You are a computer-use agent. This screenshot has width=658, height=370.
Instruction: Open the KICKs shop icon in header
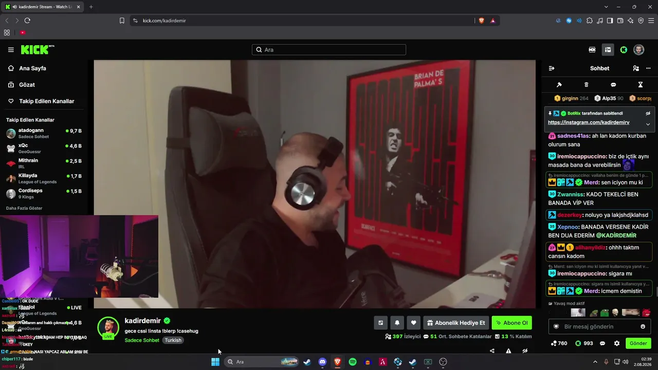coord(592,50)
